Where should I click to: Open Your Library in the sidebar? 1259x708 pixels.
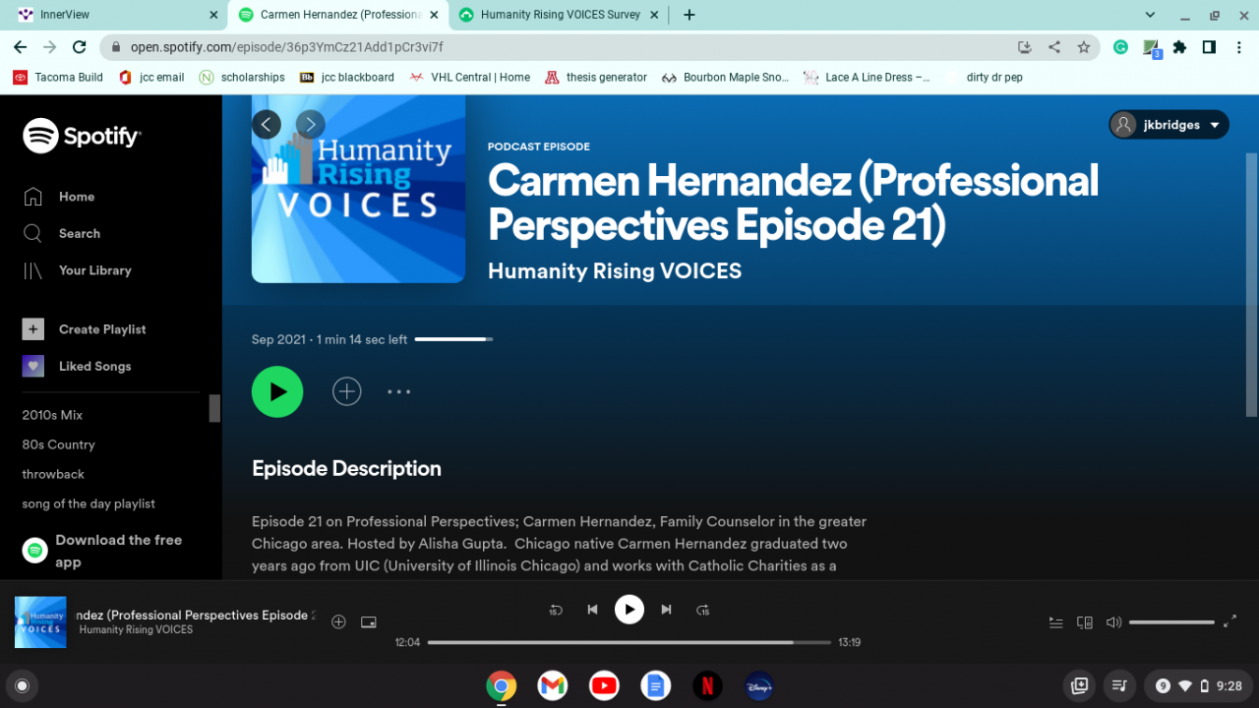77,270
